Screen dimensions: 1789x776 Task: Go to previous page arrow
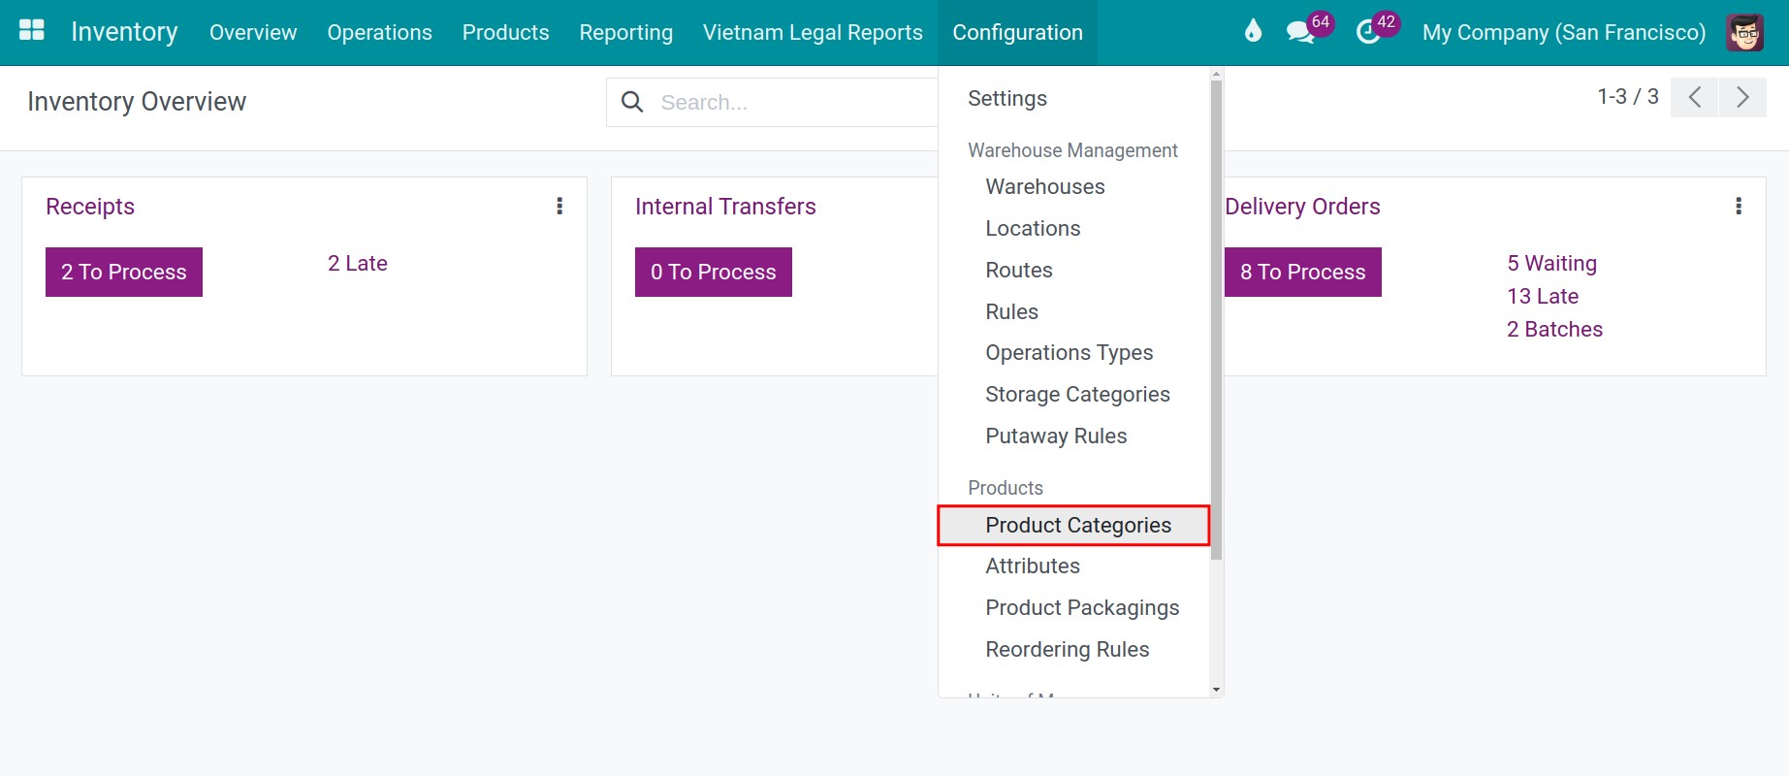1694,97
